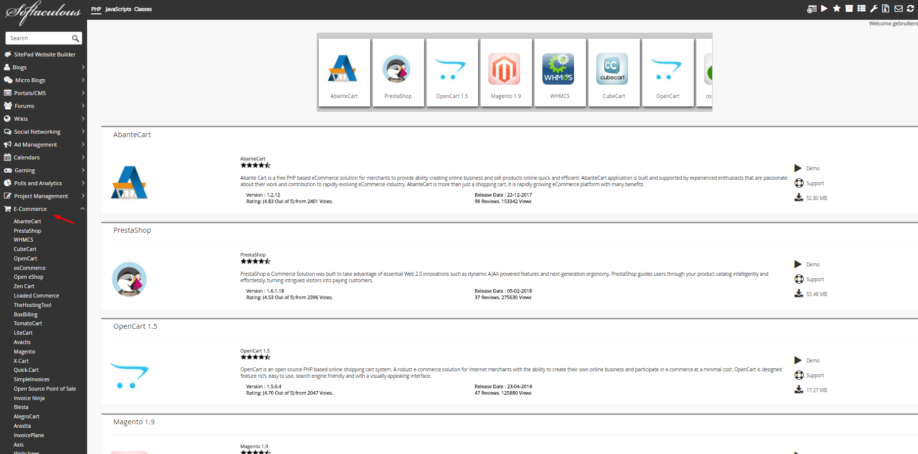Open the wrench settings icon in top toolbar

(x=873, y=8)
